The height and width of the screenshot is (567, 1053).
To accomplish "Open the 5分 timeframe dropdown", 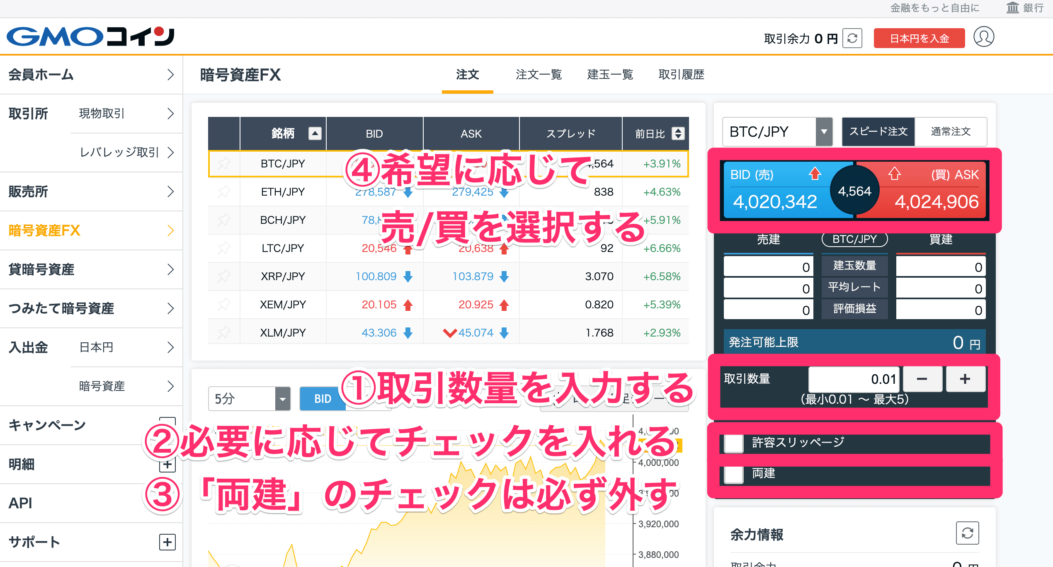I will click(x=282, y=398).
